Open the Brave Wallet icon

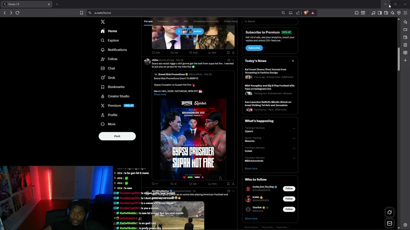(x=386, y=13)
